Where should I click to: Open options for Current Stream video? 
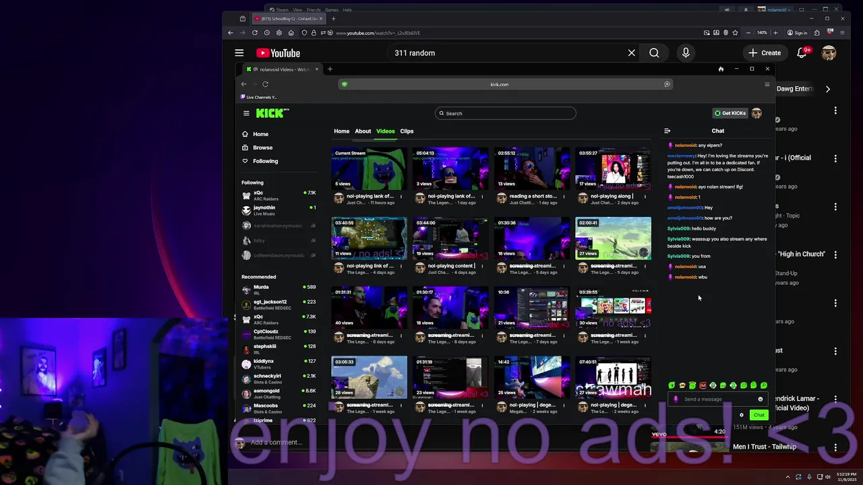point(400,197)
